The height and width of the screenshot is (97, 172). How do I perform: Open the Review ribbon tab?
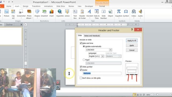[71, 6]
